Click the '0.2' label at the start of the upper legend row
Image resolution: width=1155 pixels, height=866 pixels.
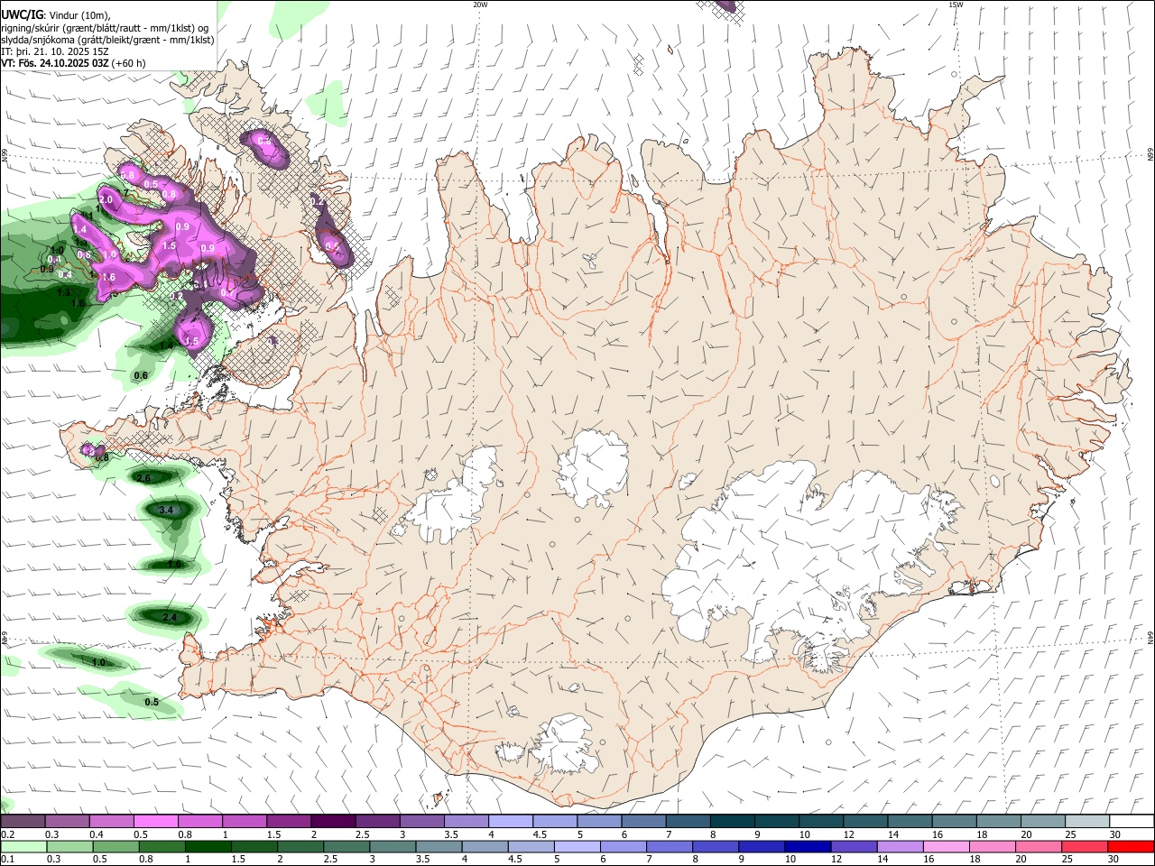pos(7,834)
